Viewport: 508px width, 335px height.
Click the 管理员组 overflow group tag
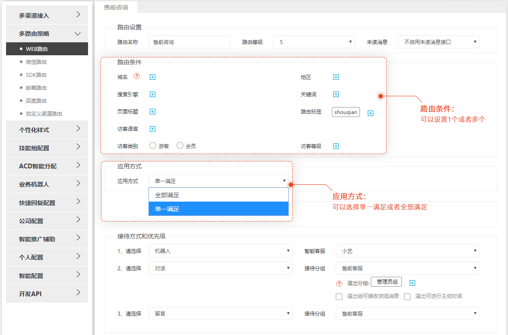pos(387,282)
